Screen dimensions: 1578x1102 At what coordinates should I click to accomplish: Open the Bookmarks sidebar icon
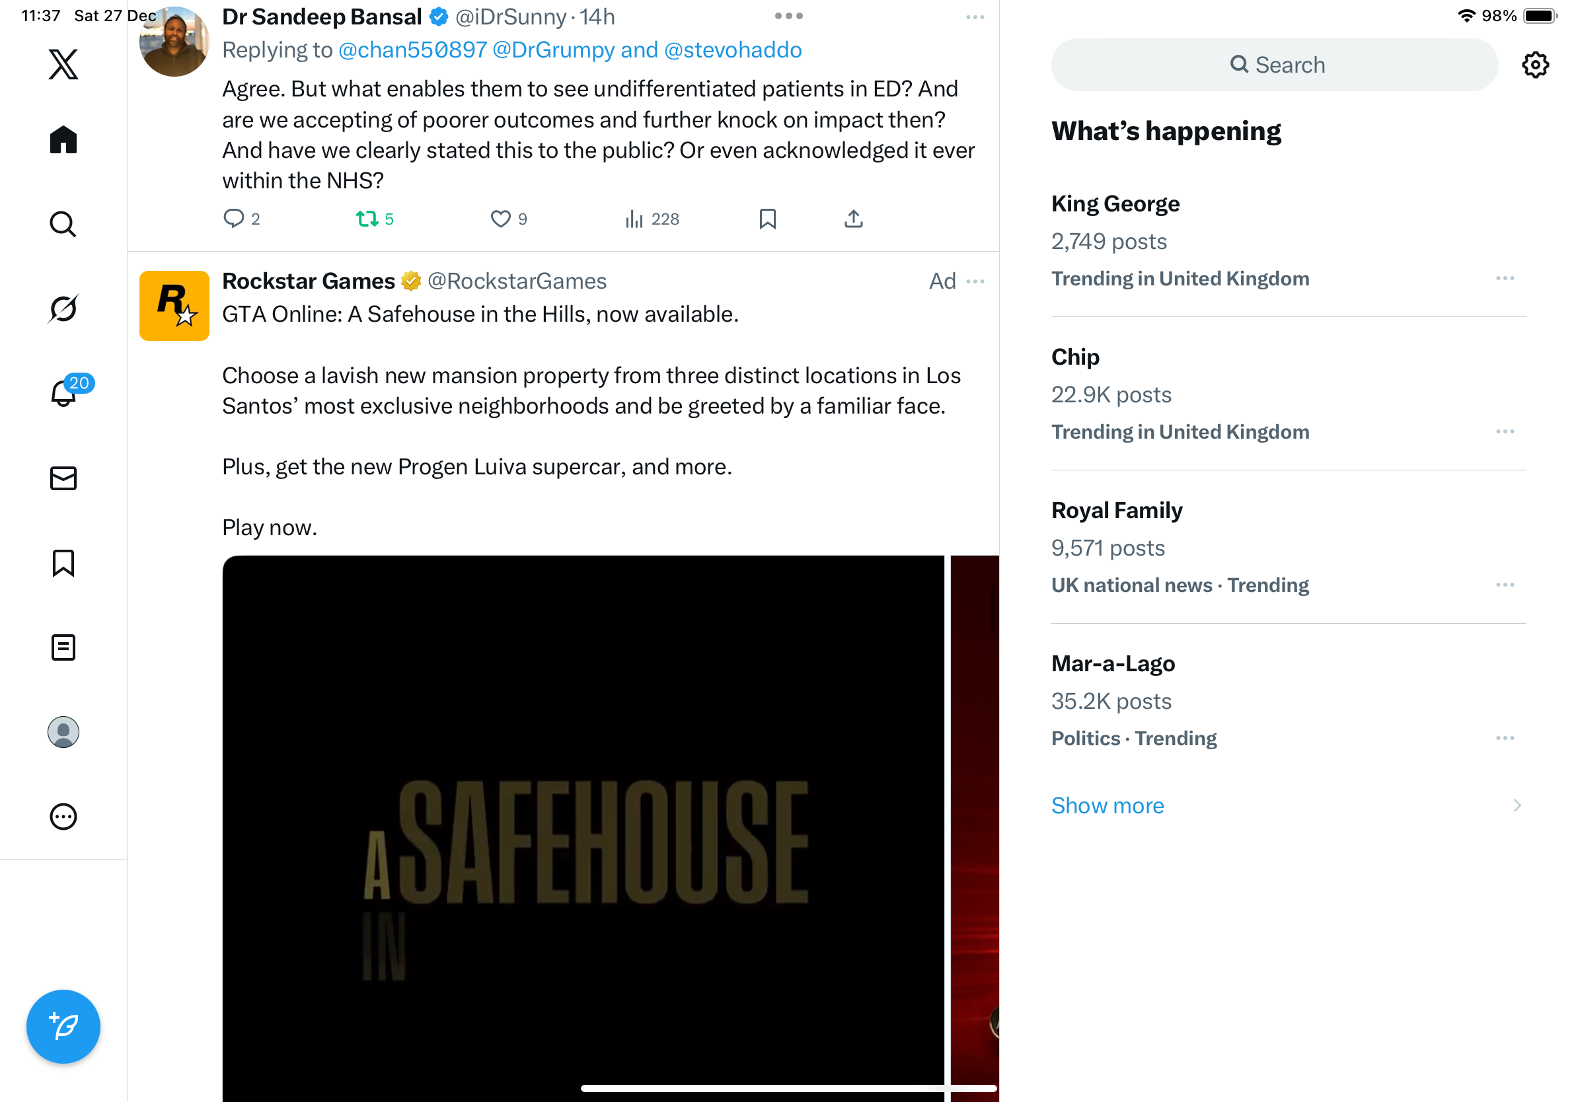coord(63,563)
